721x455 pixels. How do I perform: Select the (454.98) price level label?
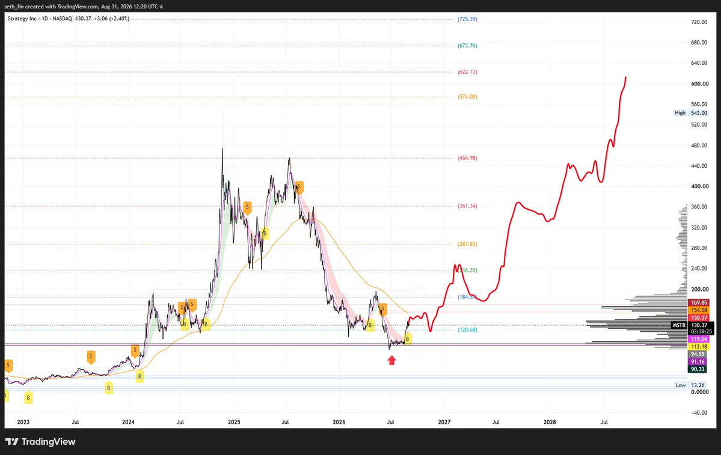pyautogui.click(x=467, y=158)
